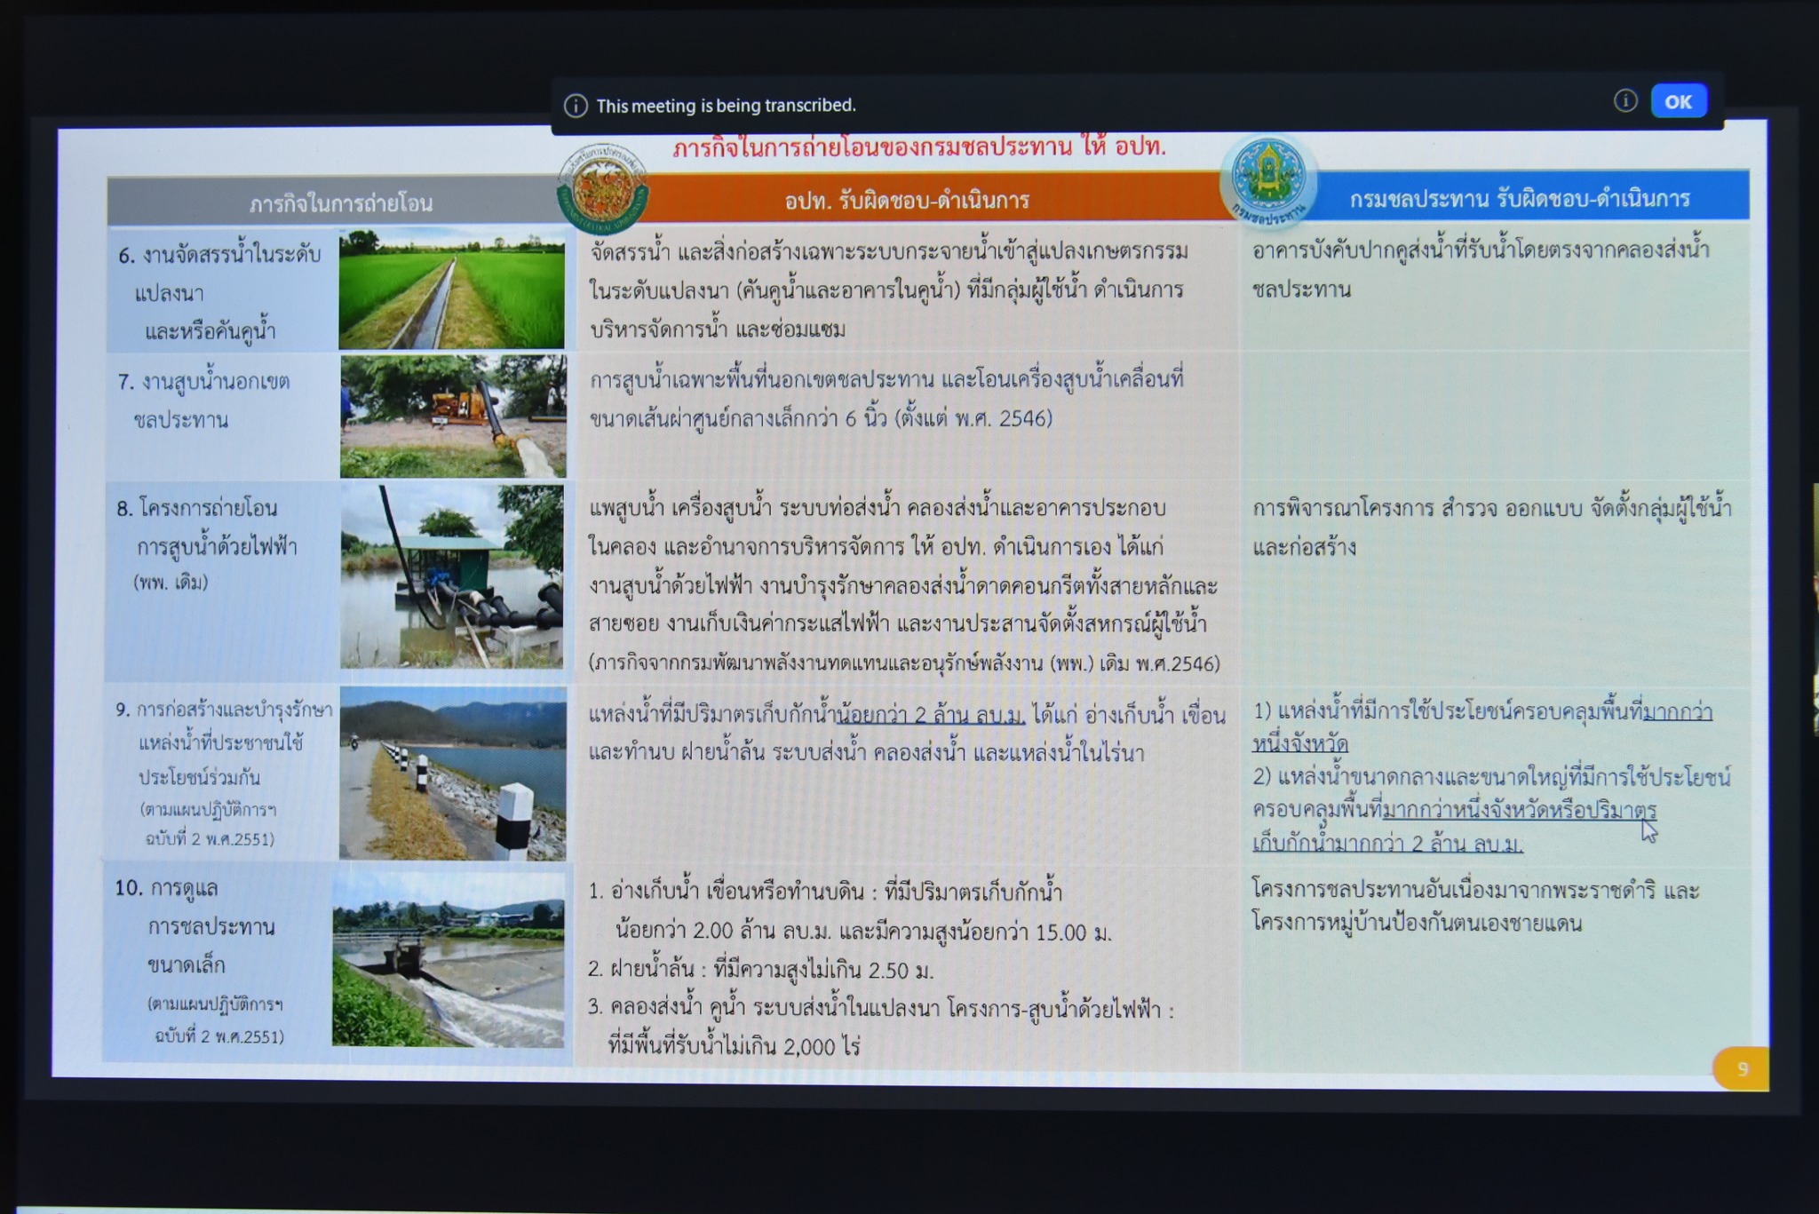Select the rice field canal photo in row 6
Viewport: 1819px width, 1214px height.
[451, 289]
